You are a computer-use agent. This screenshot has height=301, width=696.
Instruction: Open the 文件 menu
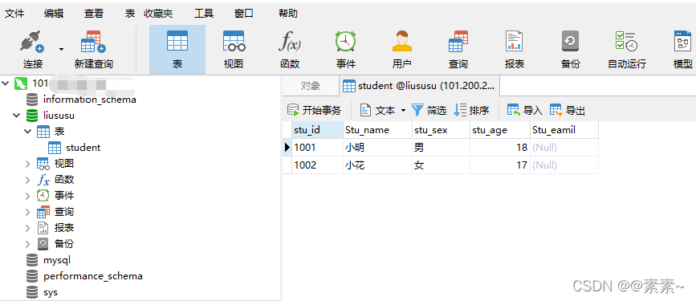(14, 14)
